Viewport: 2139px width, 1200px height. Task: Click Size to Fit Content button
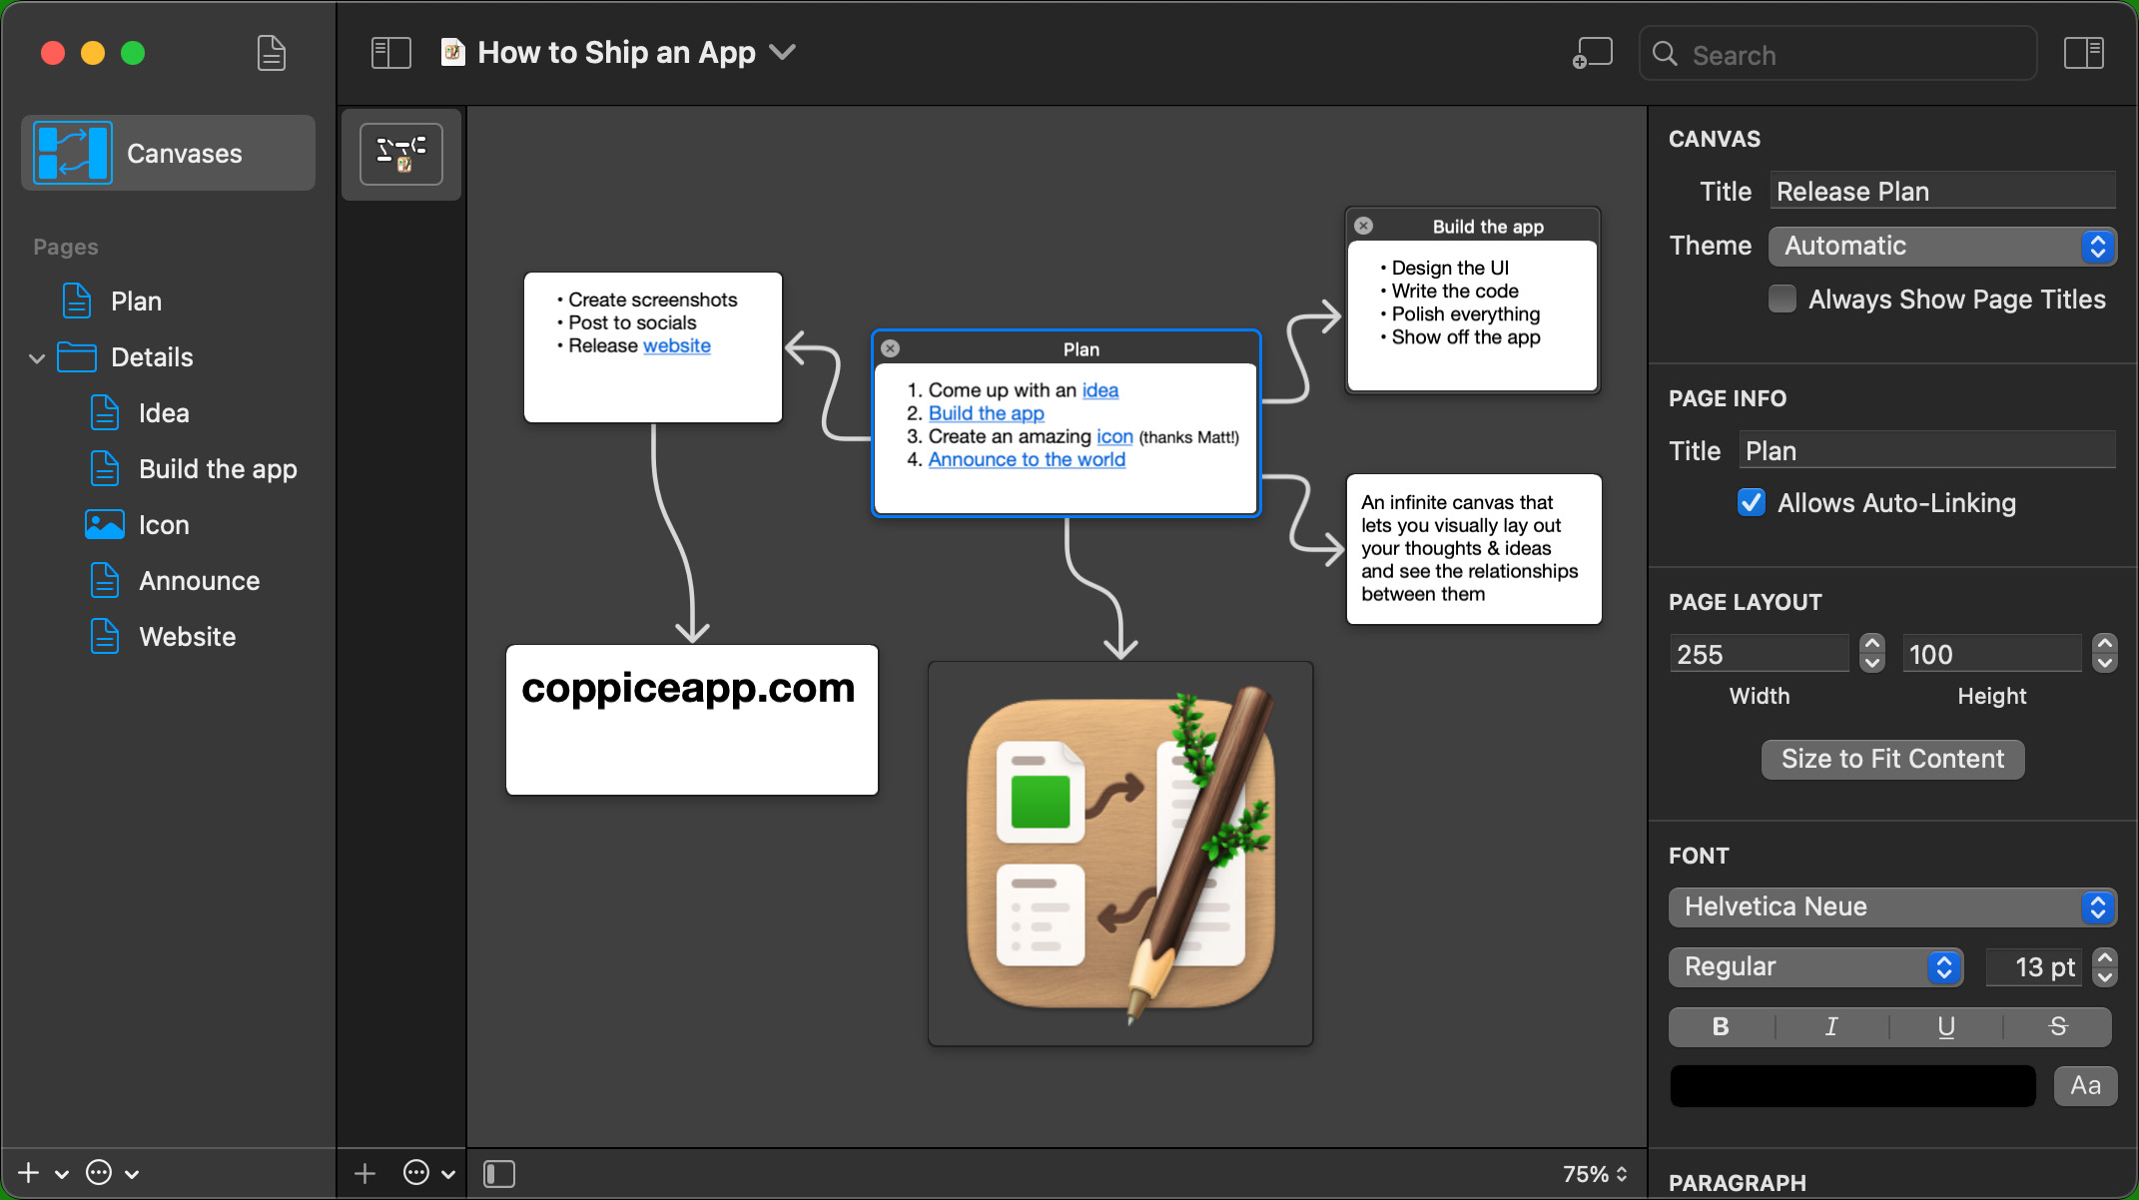pyautogui.click(x=1892, y=759)
